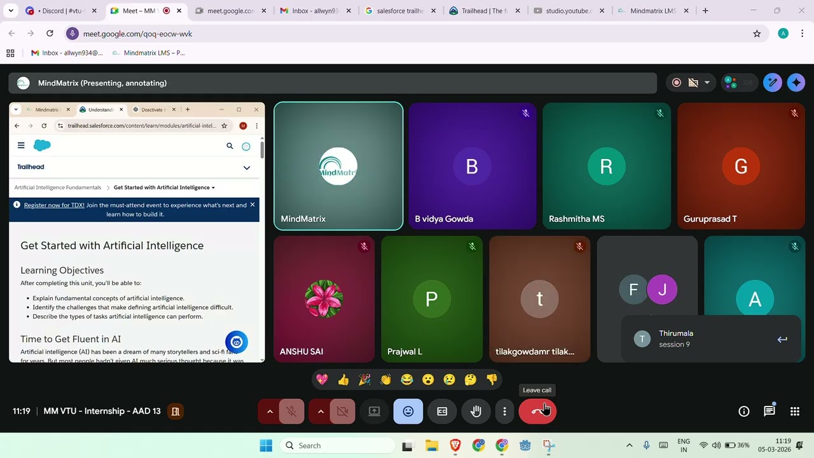Send the thumbs up reaction

pyautogui.click(x=343, y=380)
